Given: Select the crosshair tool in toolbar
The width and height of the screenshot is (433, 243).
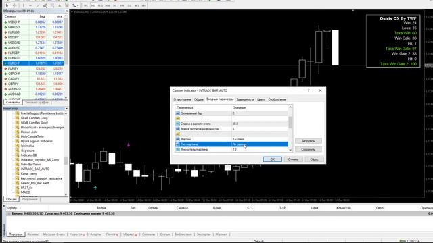Looking at the screenshot, I should point(14,5).
